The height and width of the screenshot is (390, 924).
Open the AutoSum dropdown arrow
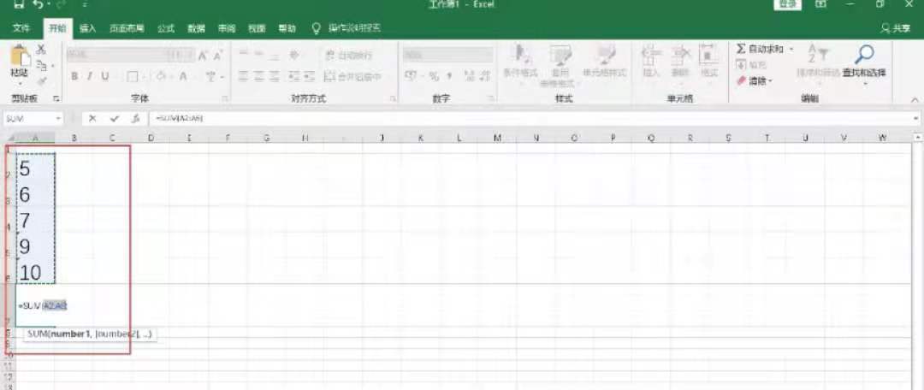coord(791,50)
